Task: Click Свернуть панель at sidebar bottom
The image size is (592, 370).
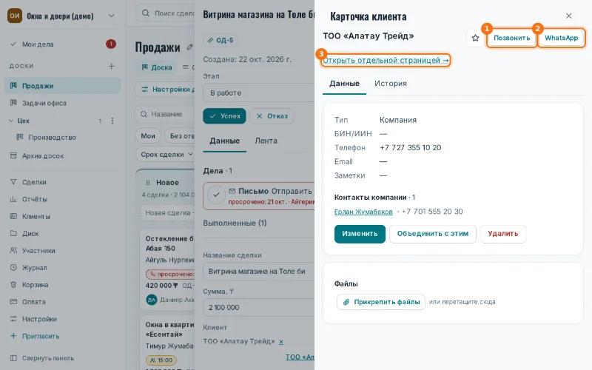Action: (62, 358)
